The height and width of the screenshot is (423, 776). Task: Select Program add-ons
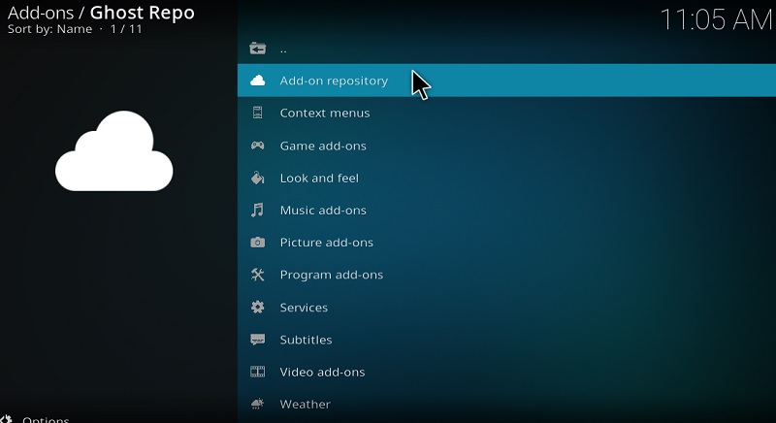pos(506,275)
